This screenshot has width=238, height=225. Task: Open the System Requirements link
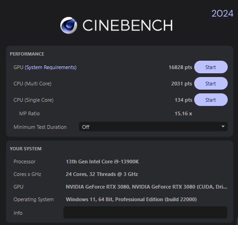50,67
